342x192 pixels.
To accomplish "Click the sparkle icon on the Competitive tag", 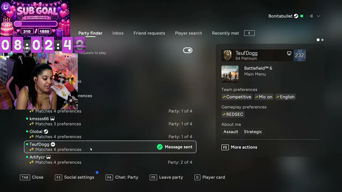I will [224, 97].
